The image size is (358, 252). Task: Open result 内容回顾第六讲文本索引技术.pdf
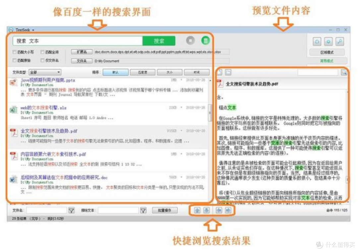click(53, 154)
